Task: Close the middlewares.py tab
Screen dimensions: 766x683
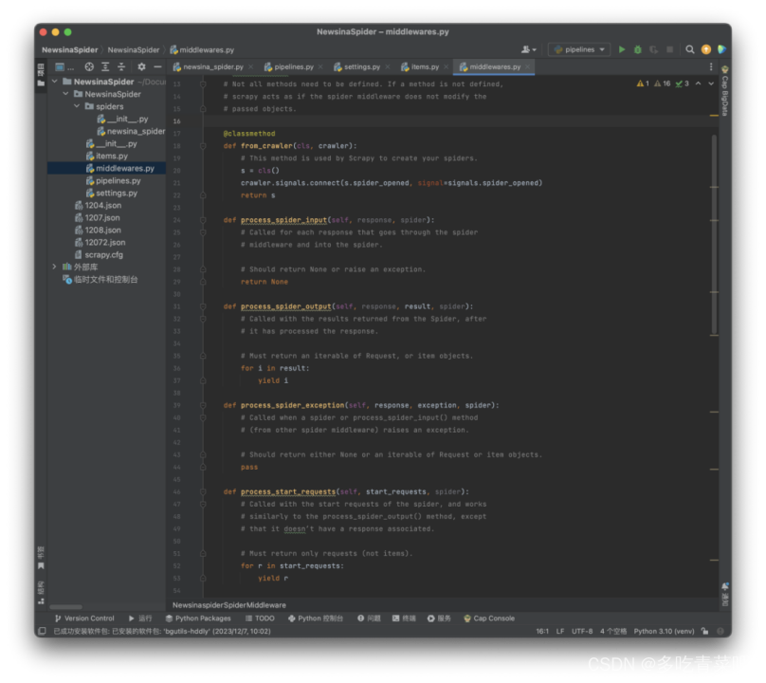Action: 528,67
